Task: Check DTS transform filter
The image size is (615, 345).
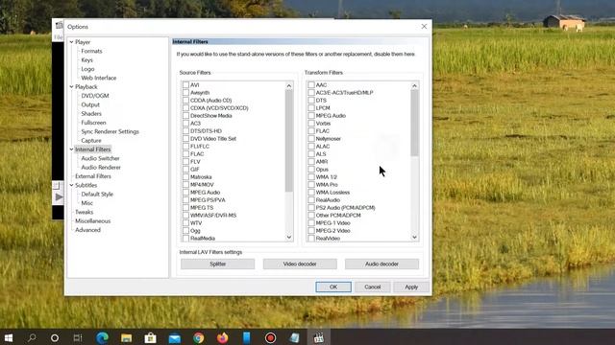Action: (x=311, y=100)
